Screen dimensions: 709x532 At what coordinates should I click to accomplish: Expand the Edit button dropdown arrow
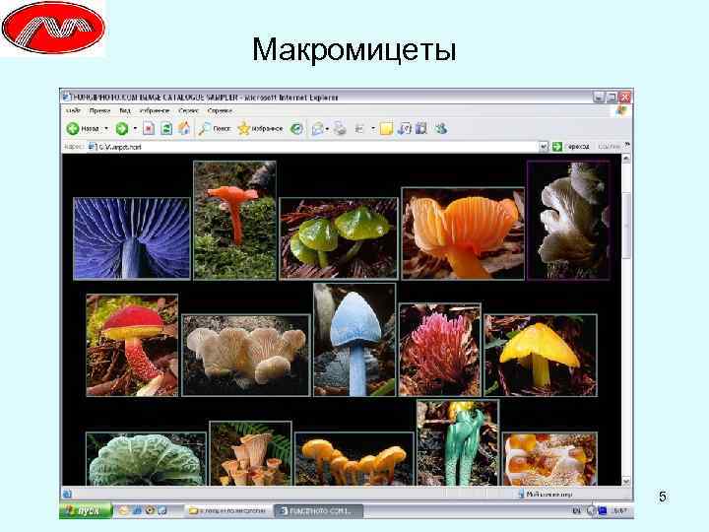tap(373, 128)
